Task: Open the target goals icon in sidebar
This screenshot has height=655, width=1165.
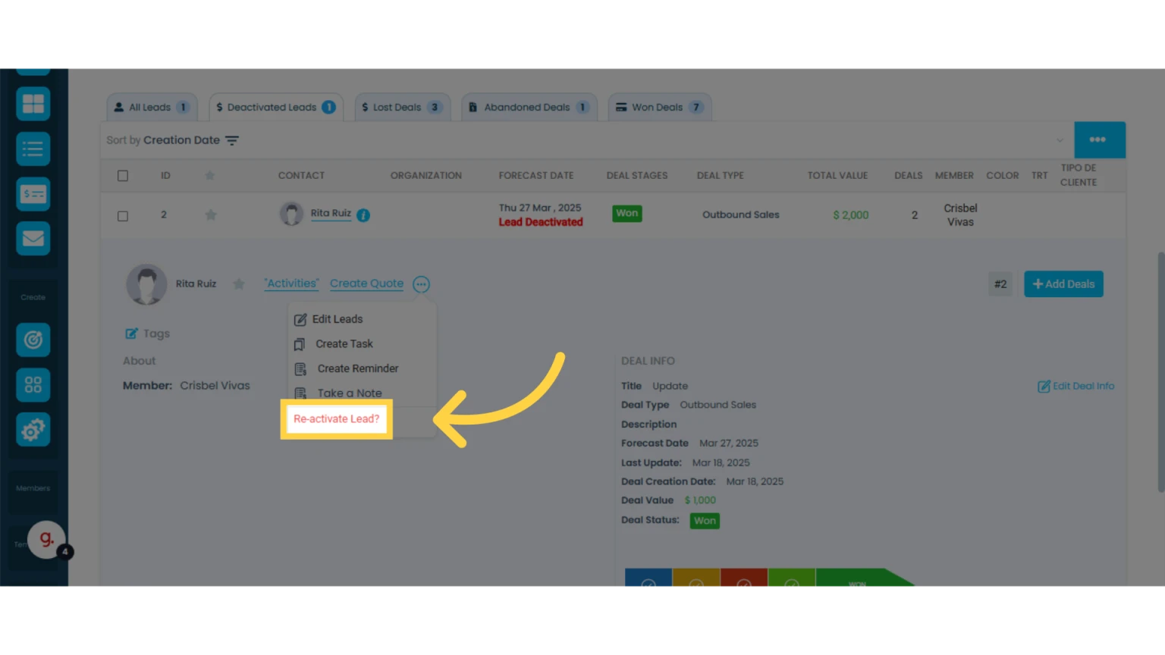Action: 33,340
